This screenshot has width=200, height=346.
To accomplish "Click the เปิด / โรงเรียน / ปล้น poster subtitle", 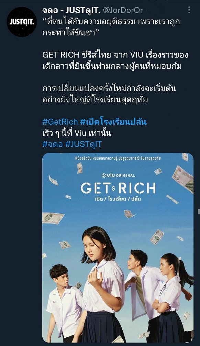I will 119,199.
